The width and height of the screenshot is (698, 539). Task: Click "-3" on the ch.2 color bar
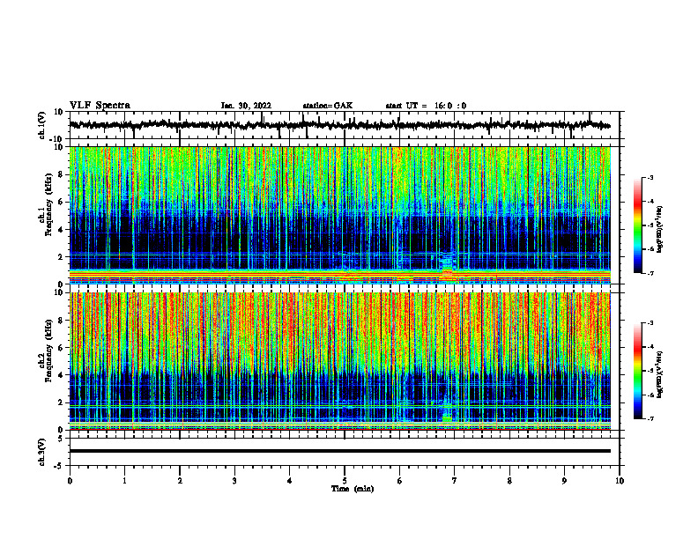650,323
